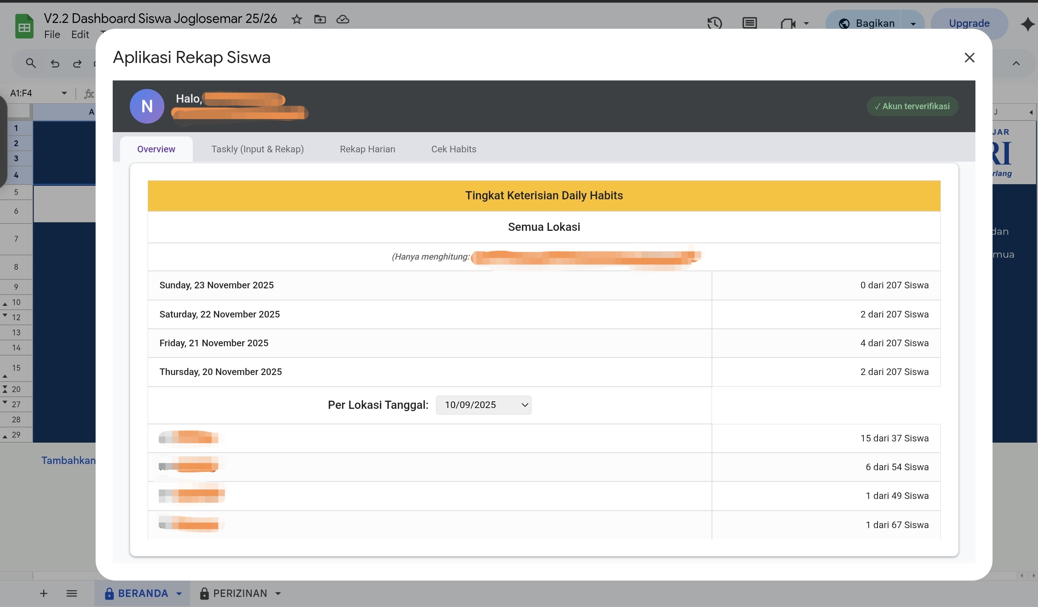This screenshot has width=1038, height=607.
Task: Close the Aplikasi Rekap Siswa dialog
Action: point(969,58)
